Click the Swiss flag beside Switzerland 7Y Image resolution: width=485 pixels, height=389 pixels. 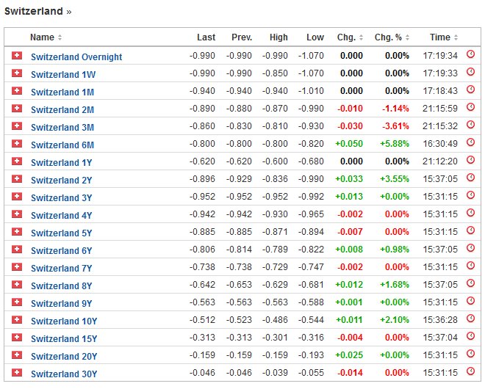click(17, 267)
